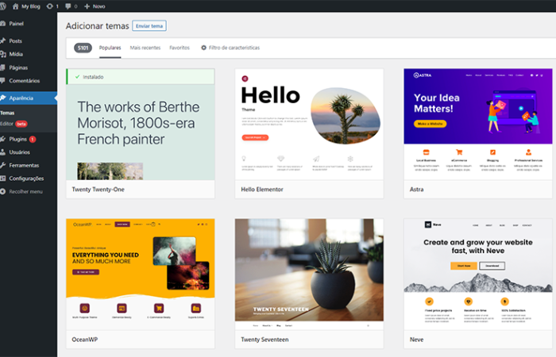The image size is (556, 357).
Task: Click the red beta badge next to Editor
Action: click(21, 124)
